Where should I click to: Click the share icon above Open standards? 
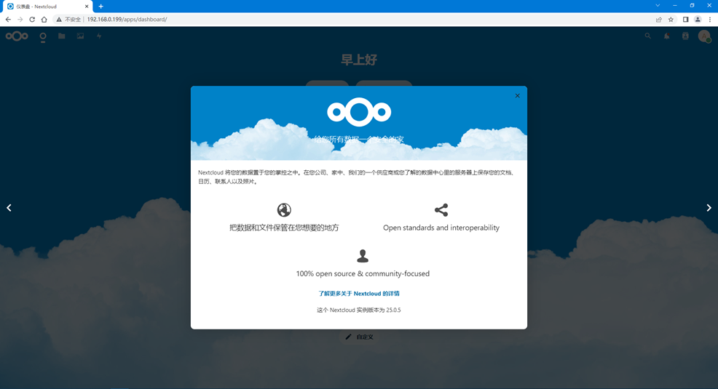441,210
